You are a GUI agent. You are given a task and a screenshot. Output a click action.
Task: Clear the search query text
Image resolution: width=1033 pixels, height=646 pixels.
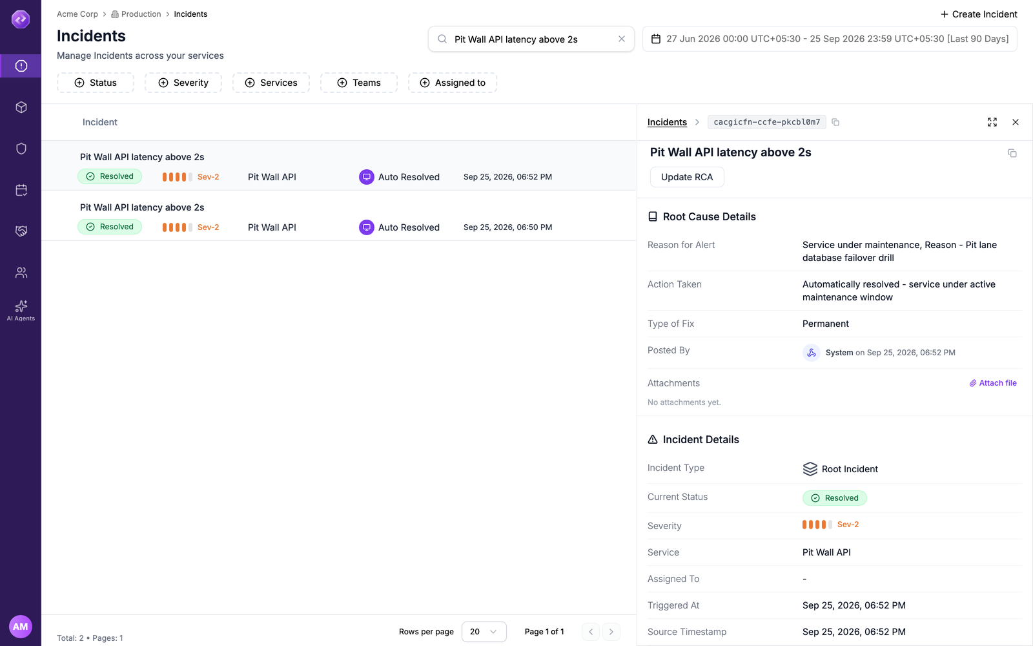pos(622,39)
